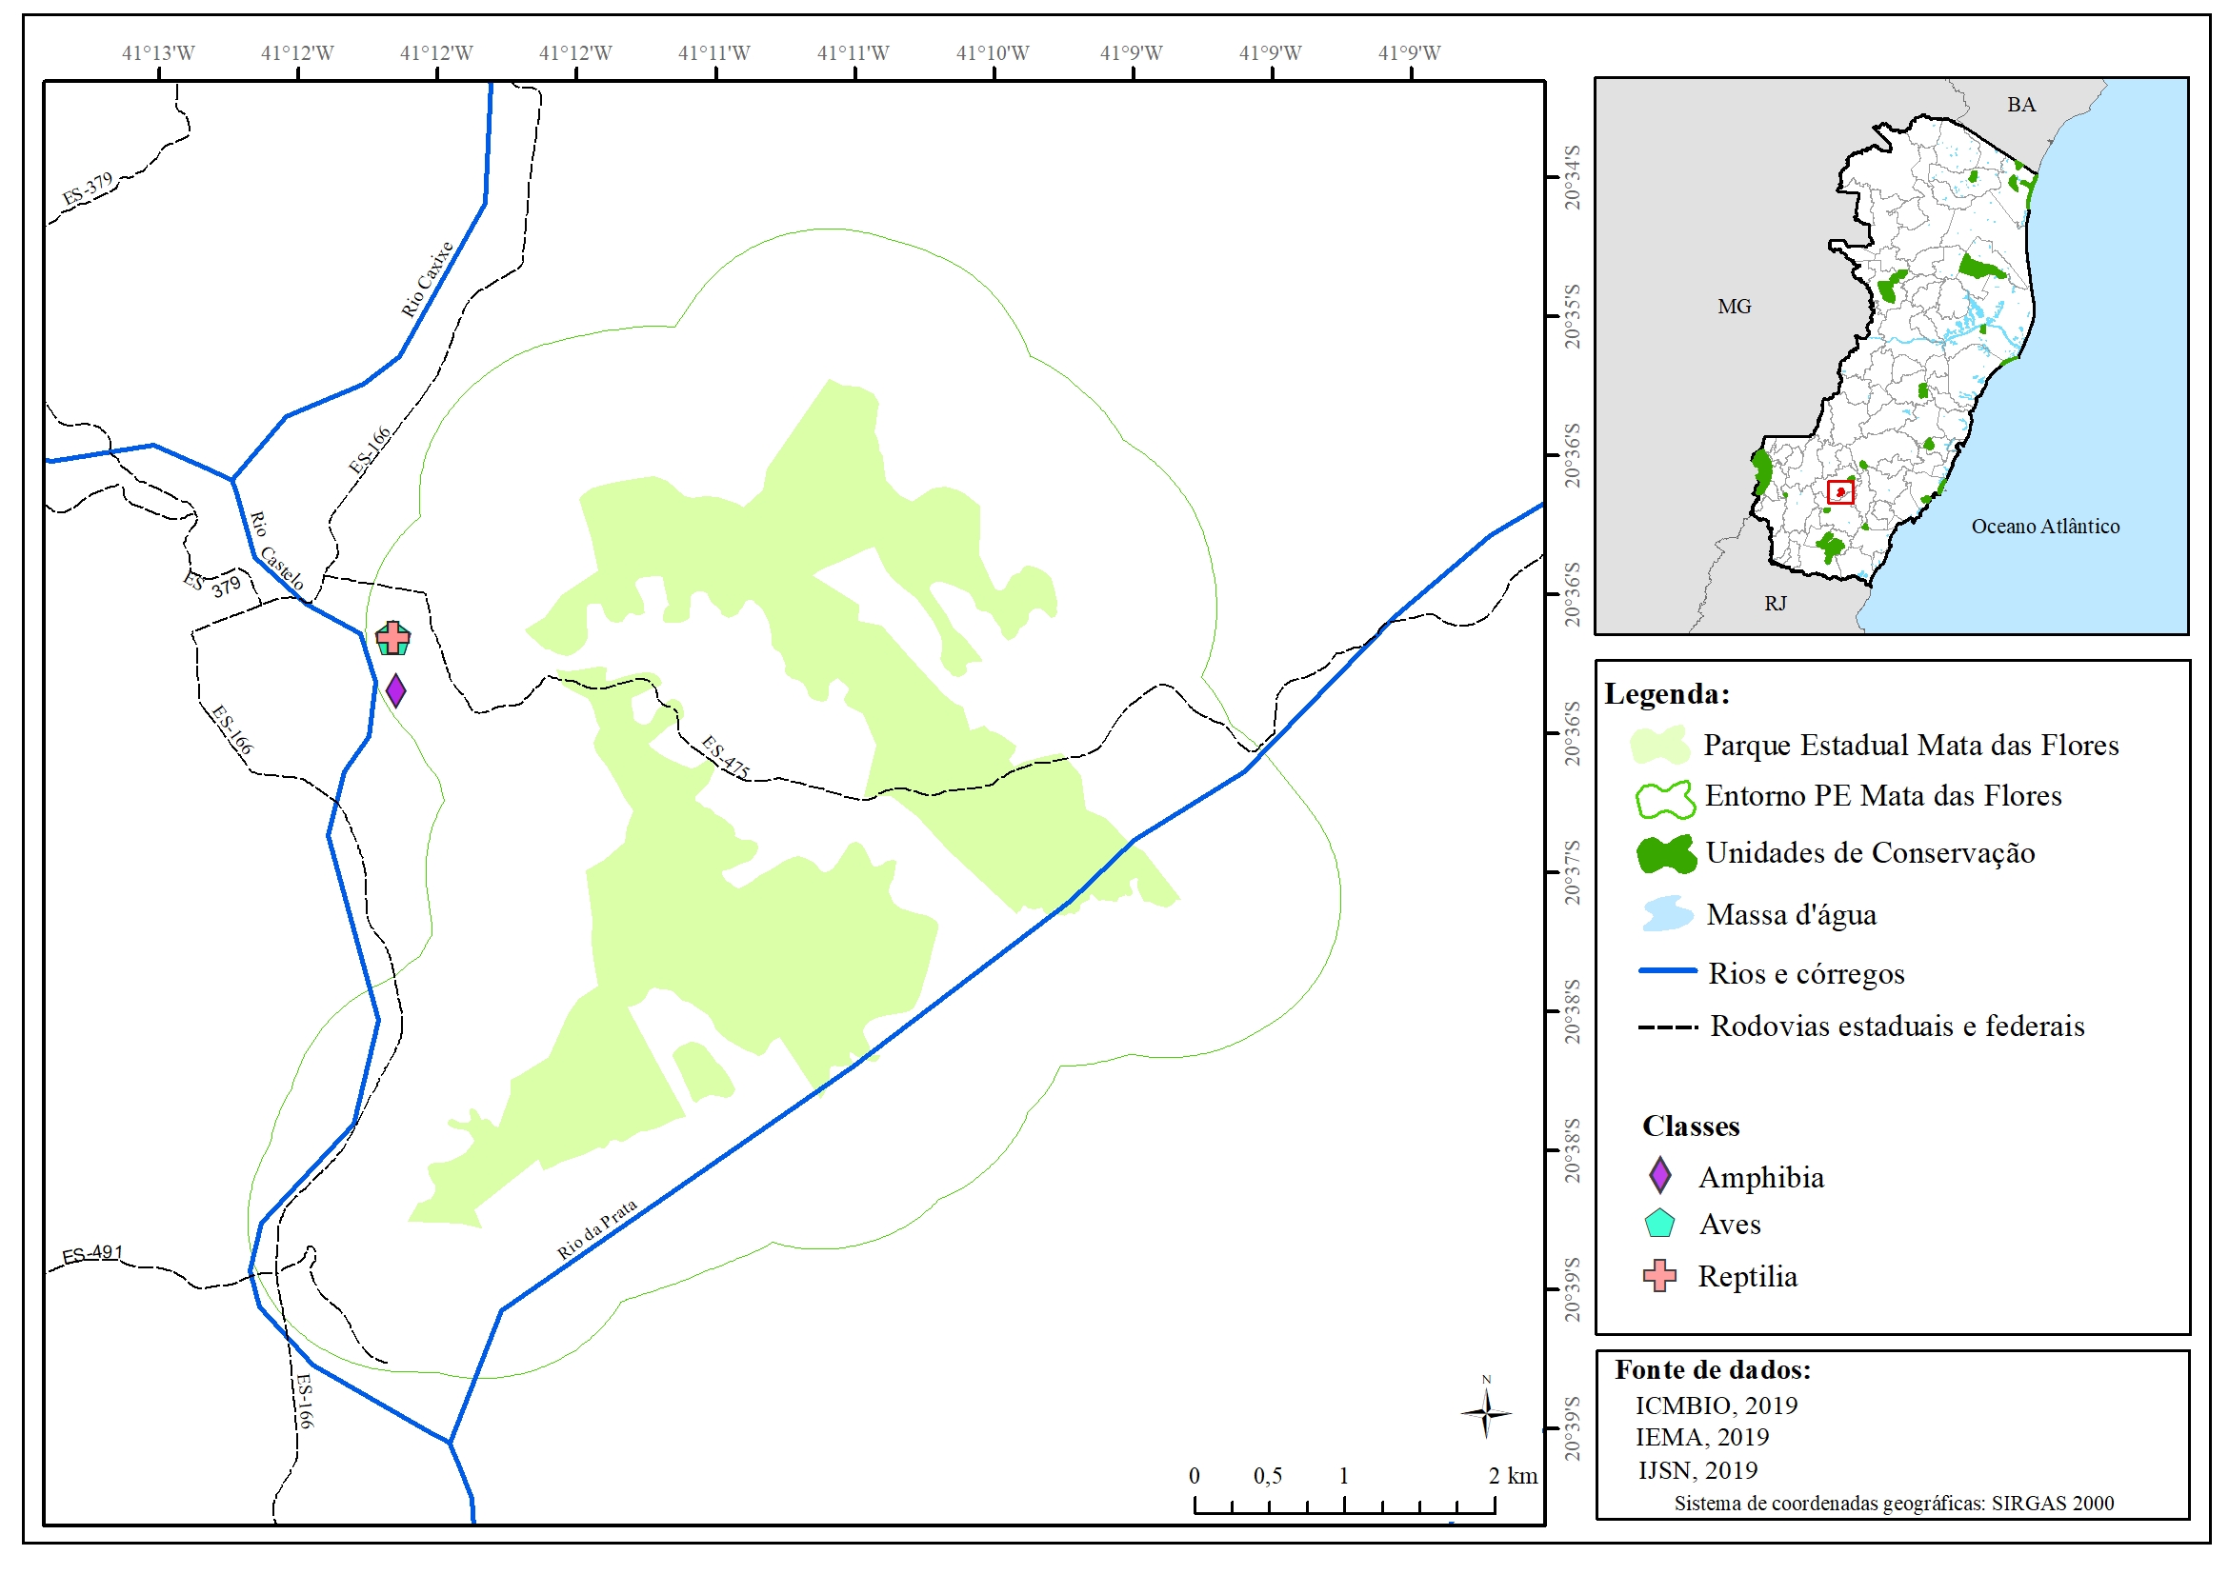The height and width of the screenshot is (1575, 2229).
Task: Click the Amphibia diamond symbol in legend
Action: point(1659,1175)
